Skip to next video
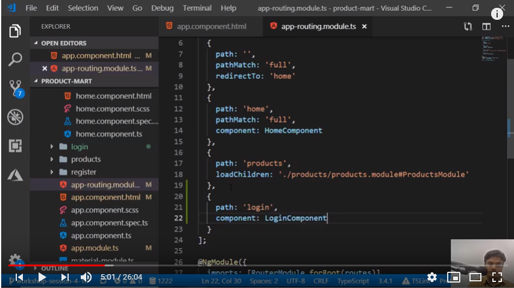The height and width of the screenshot is (288, 514). point(64,277)
